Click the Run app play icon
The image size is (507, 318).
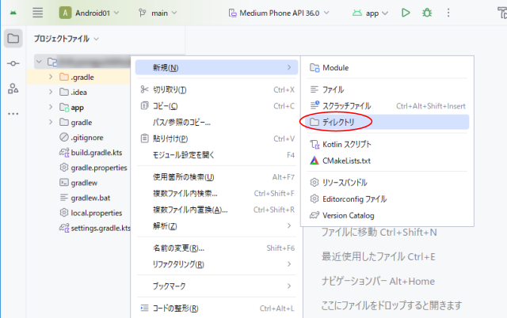pos(406,13)
